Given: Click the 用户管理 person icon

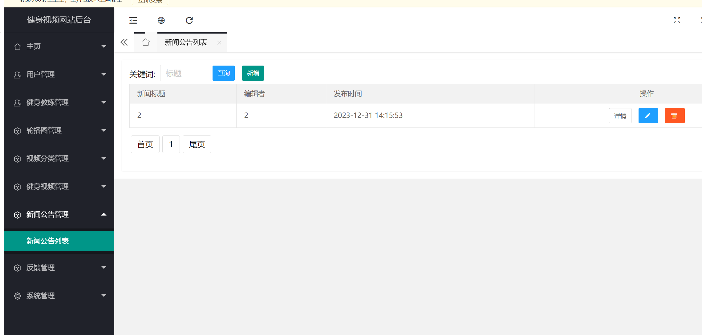Looking at the screenshot, I should point(17,75).
